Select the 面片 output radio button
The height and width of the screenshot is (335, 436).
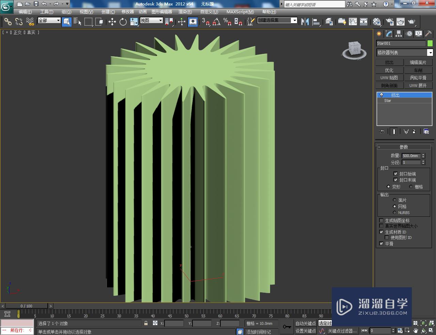pyautogui.click(x=394, y=200)
